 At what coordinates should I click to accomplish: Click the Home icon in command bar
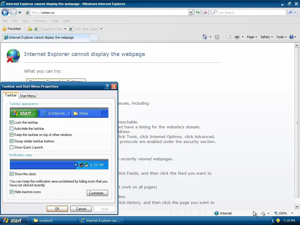tap(205, 37)
